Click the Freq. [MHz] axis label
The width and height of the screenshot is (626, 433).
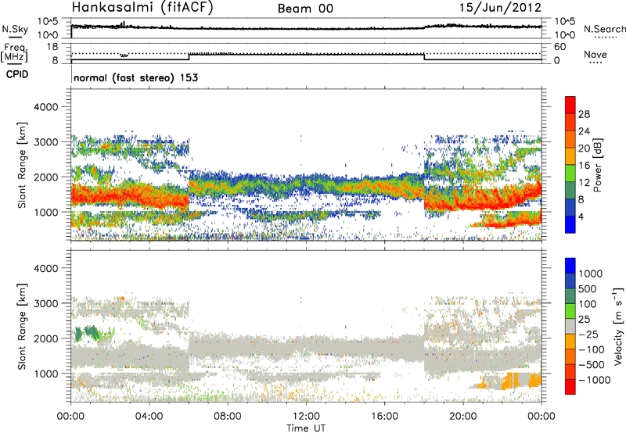tap(15, 52)
